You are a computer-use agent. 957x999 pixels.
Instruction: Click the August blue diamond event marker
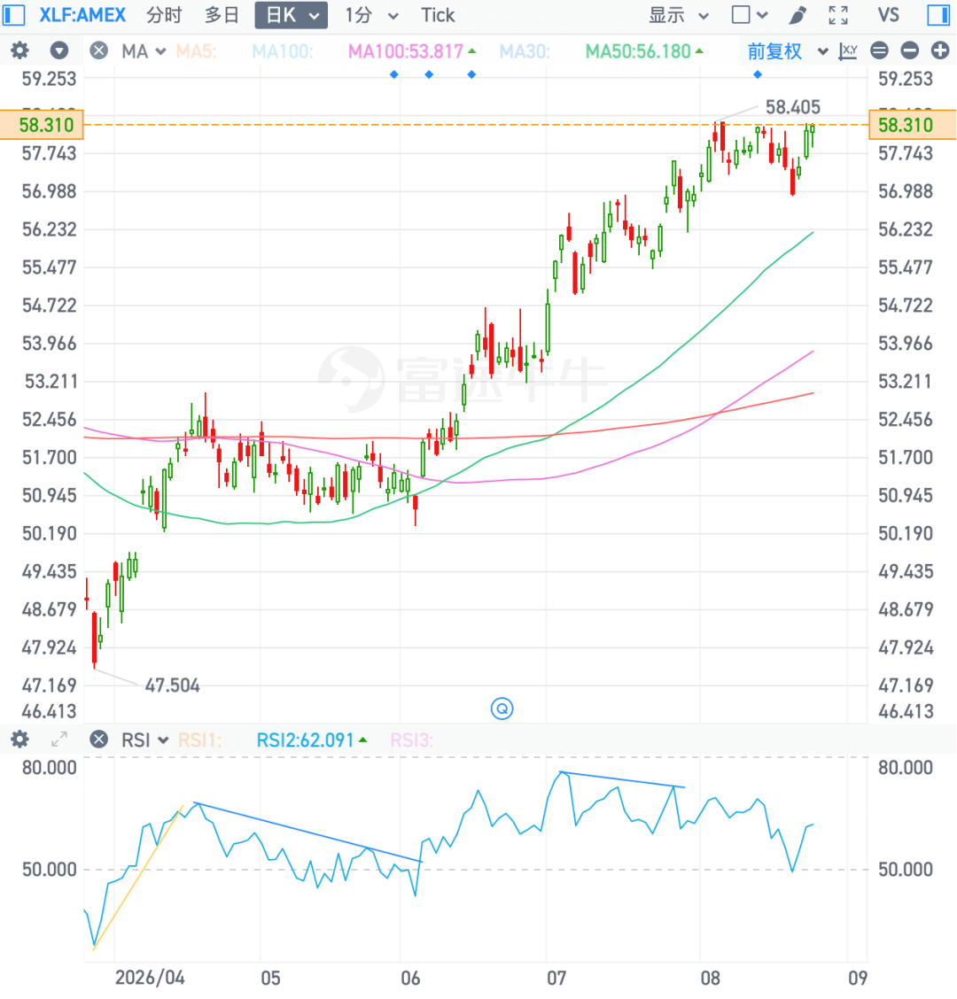click(x=758, y=74)
